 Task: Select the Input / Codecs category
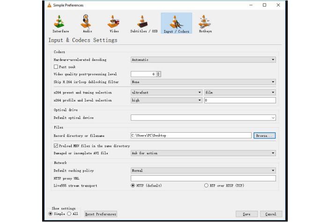[x=176, y=23]
